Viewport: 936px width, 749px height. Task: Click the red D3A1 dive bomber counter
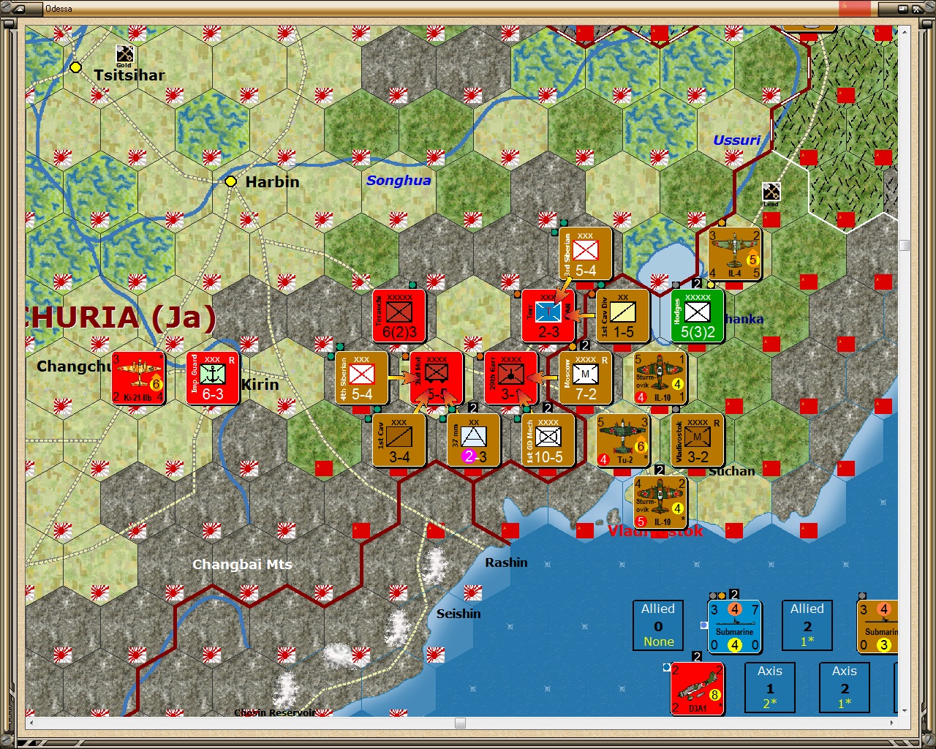(x=698, y=689)
